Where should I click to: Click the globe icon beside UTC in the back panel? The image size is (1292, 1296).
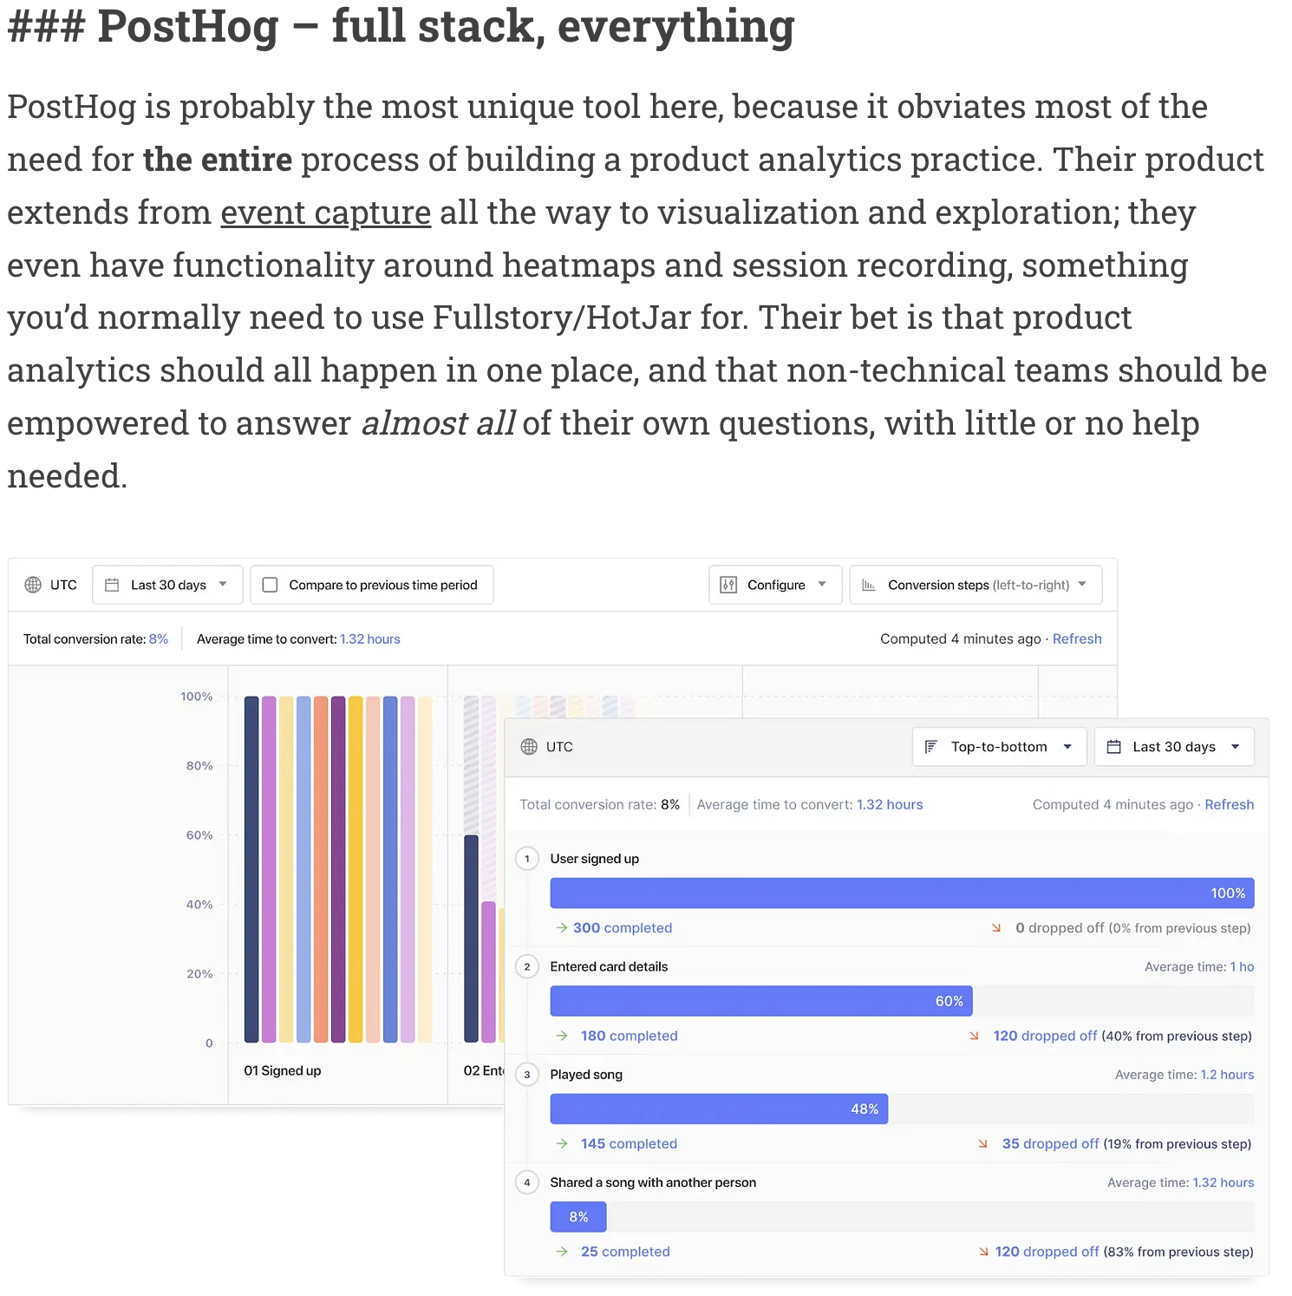[33, 585]
